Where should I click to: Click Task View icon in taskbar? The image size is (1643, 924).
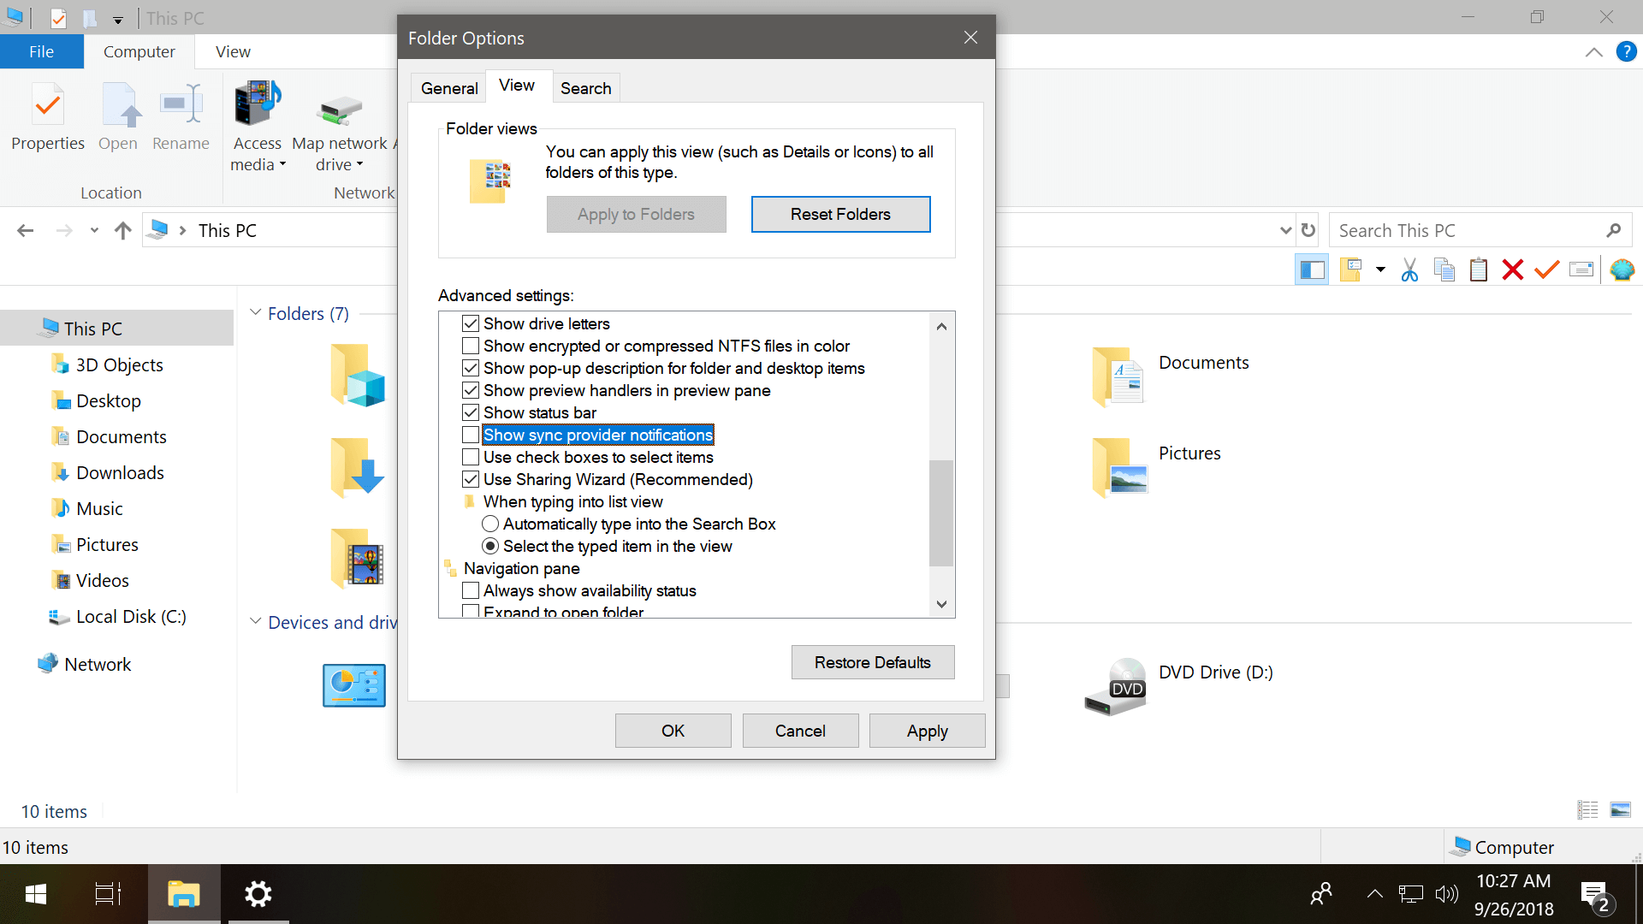point(108,894)
